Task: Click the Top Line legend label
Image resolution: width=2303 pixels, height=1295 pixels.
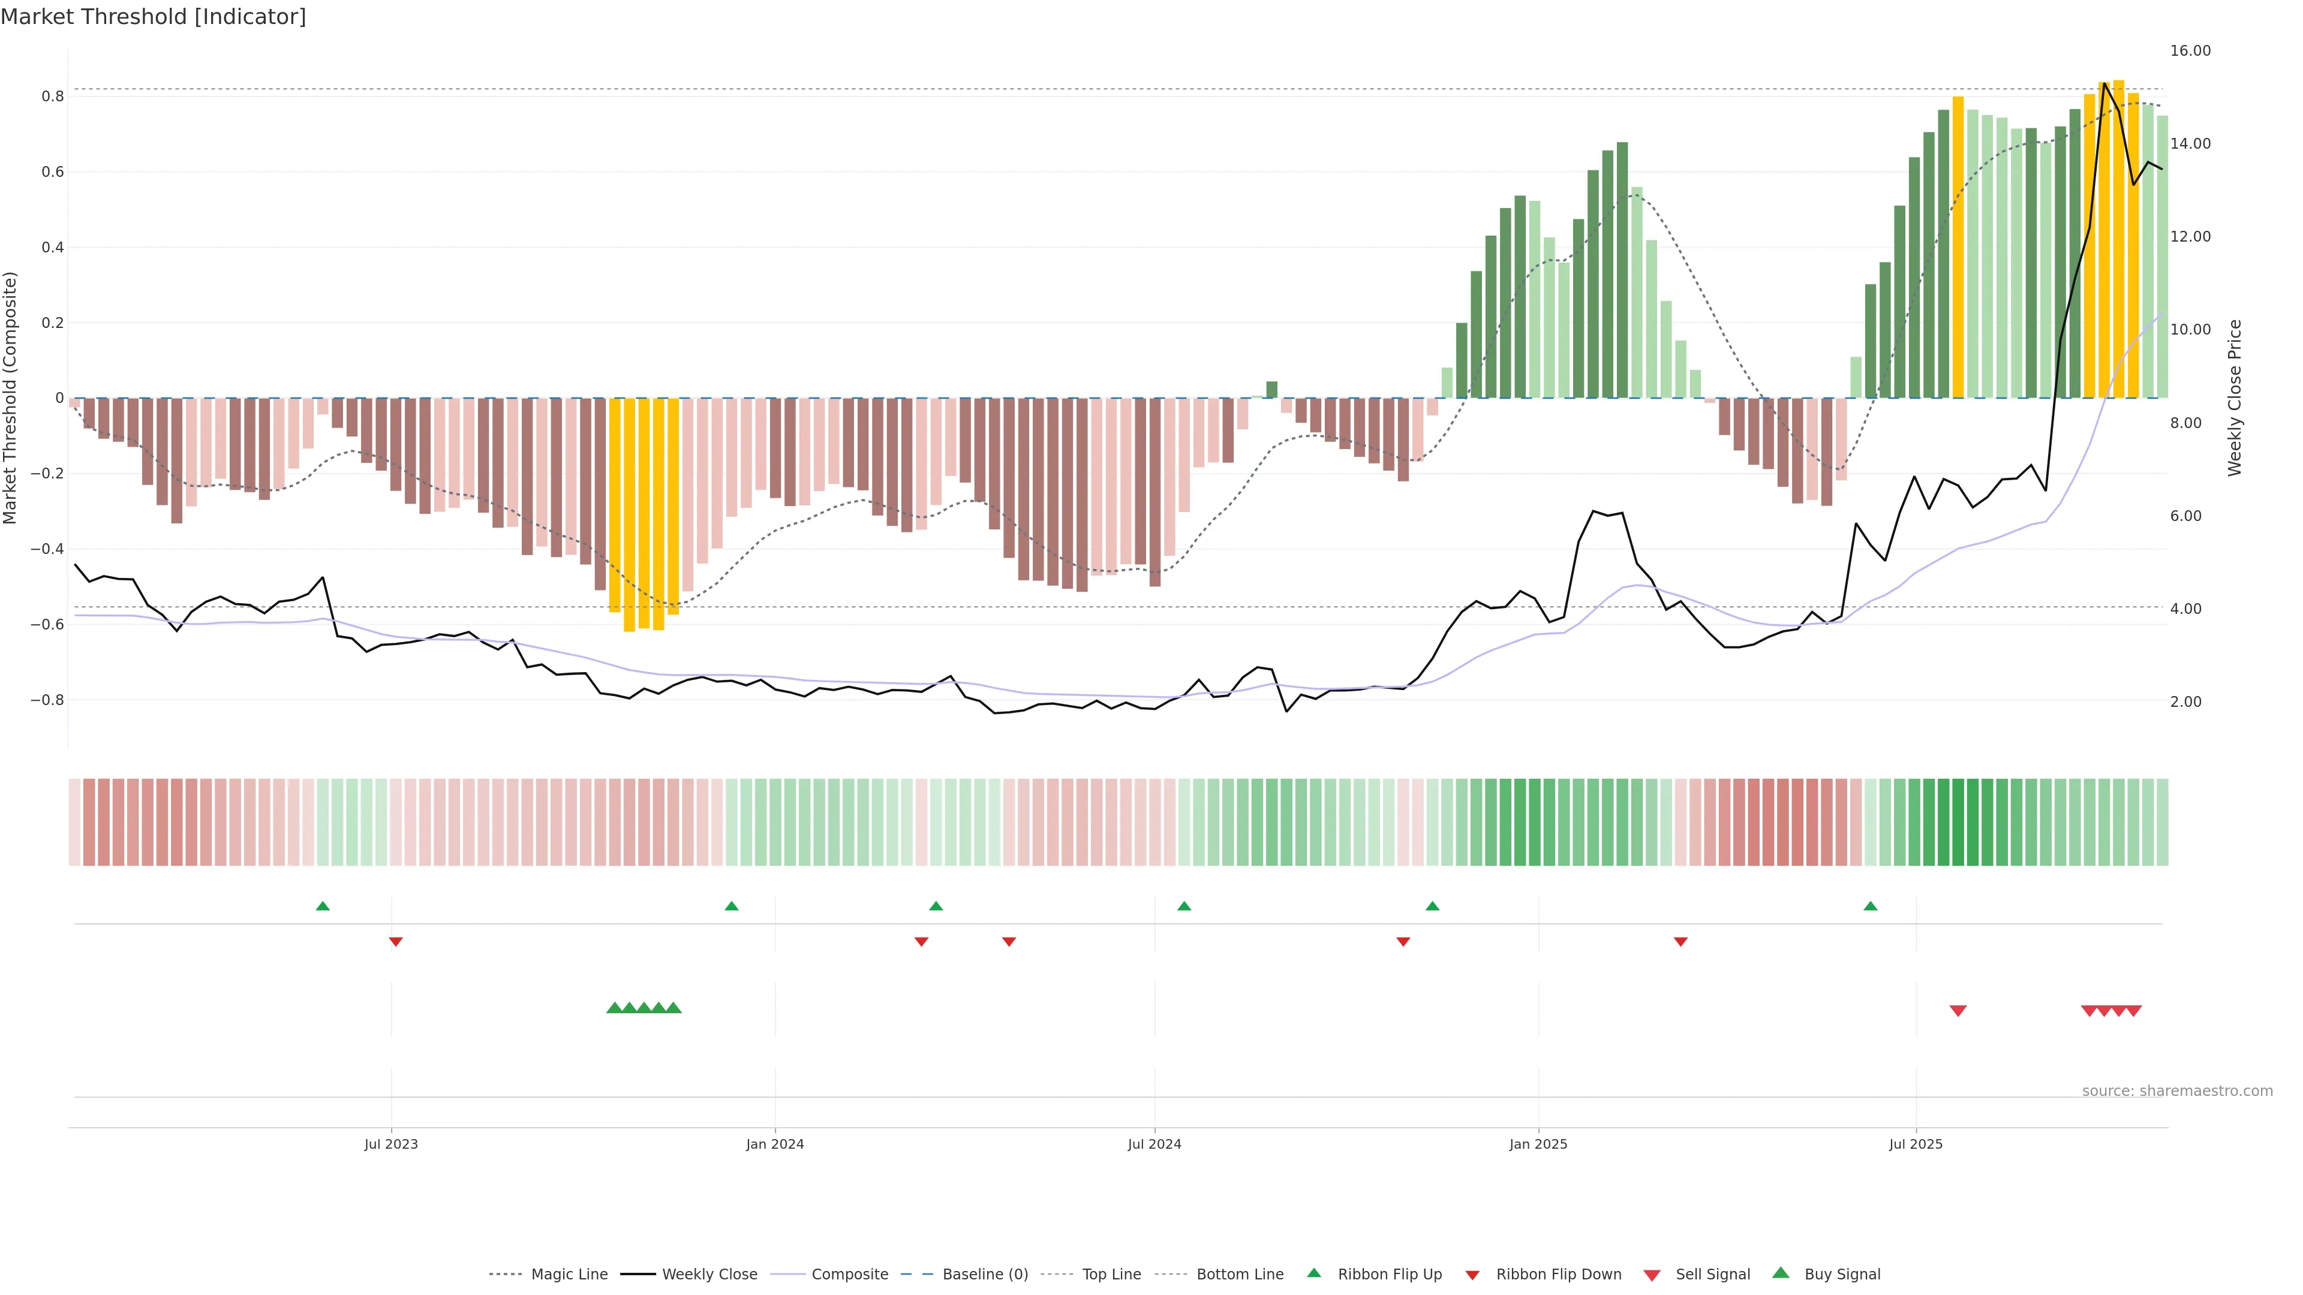Action: (x=1111, y=1273)
